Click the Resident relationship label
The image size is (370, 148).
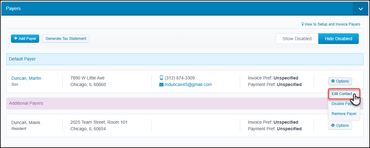19,128
